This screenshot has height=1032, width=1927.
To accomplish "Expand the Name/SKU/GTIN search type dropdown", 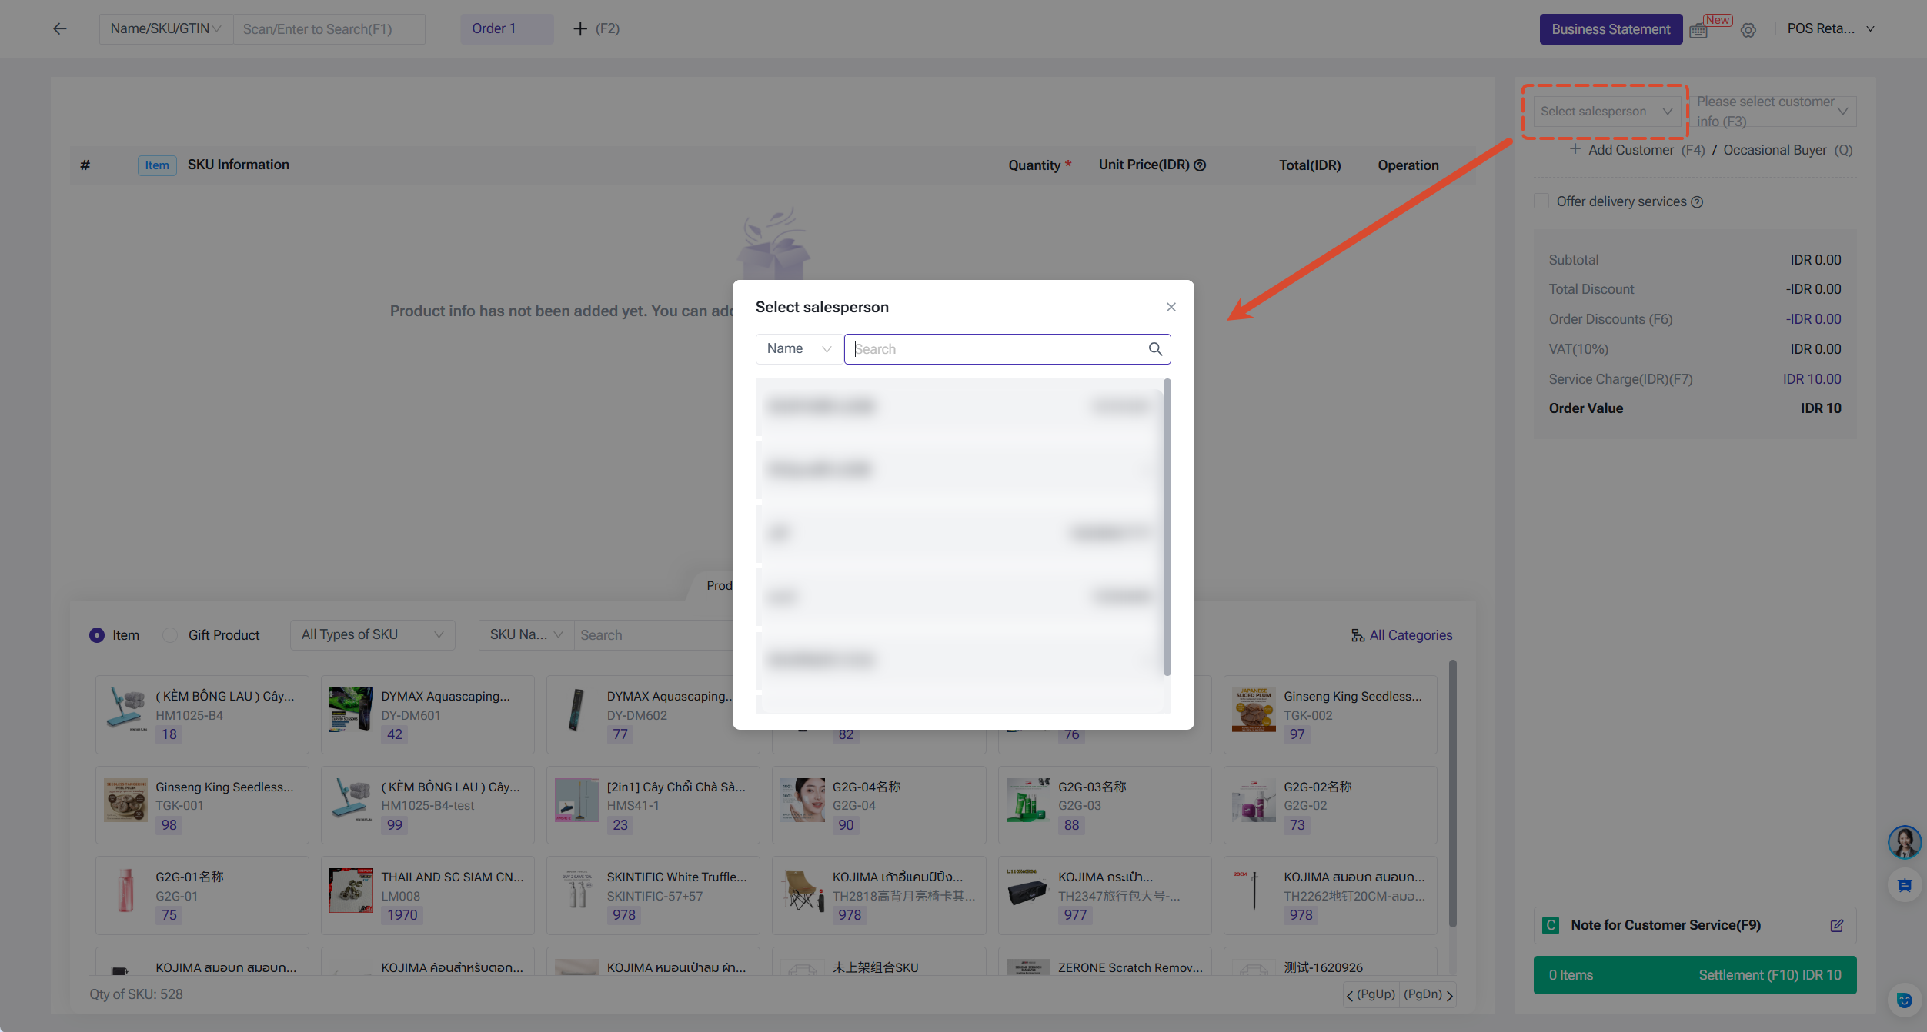I will (165, 28).
